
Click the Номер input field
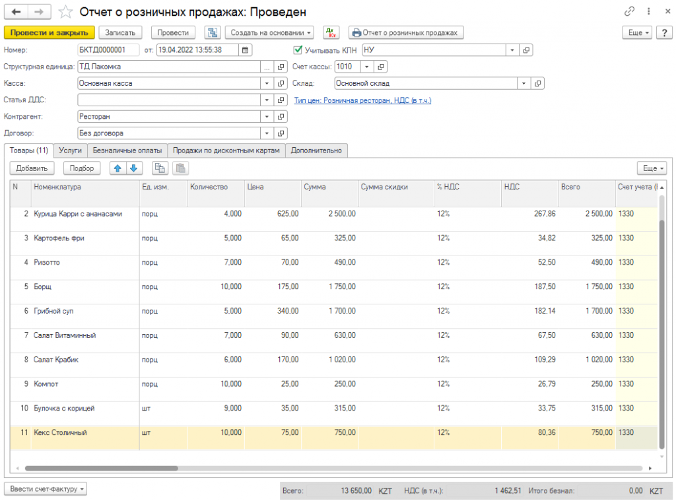(108, 50)
